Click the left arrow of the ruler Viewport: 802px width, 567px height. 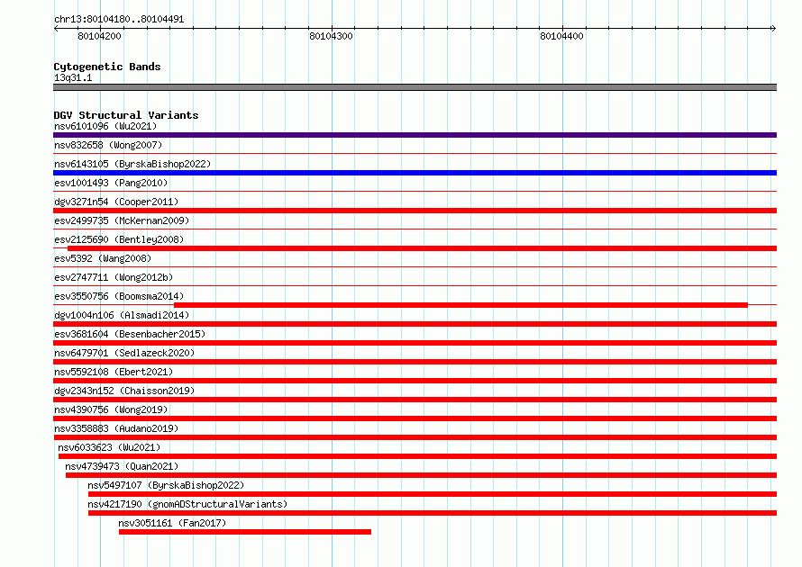tap(56, 28)
